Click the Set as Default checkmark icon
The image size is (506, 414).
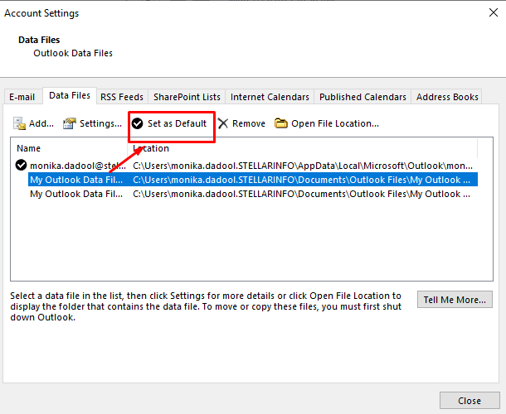(138, 123)
